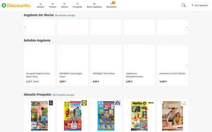Open the Prospekte menu

tap(77, 5)
